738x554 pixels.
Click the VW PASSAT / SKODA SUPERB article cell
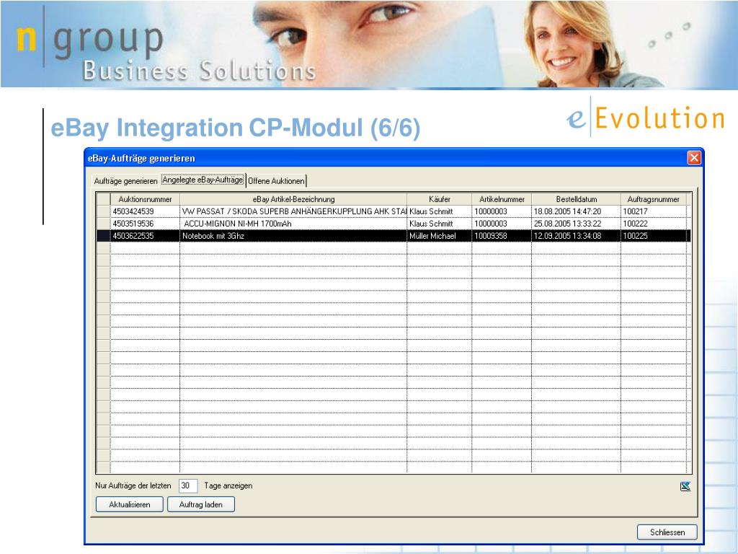pos(293,211)
